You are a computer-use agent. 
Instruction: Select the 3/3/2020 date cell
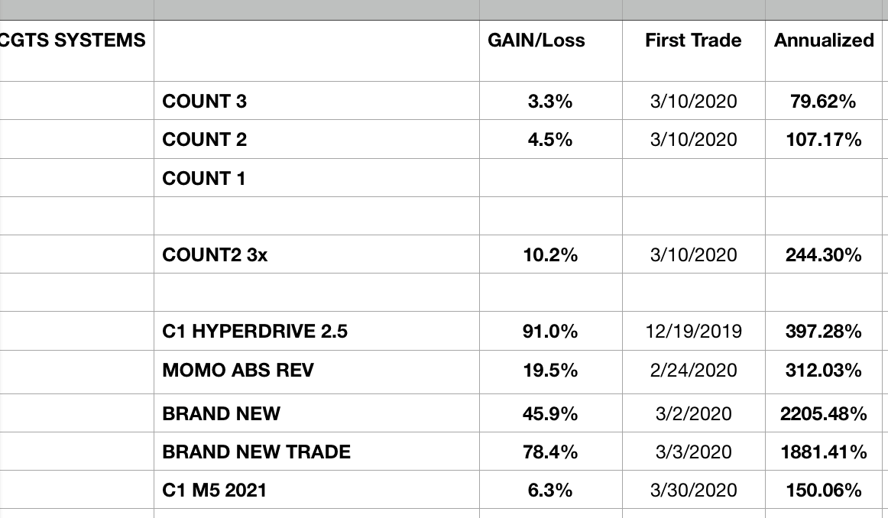[x=693, y=452]
